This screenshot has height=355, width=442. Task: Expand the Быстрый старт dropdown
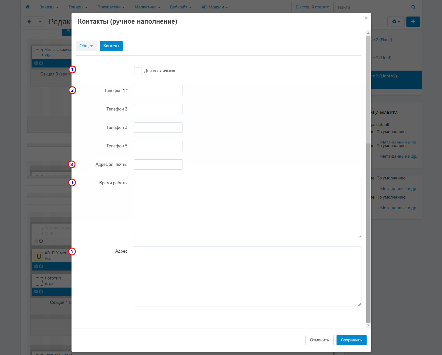(312, 7)
